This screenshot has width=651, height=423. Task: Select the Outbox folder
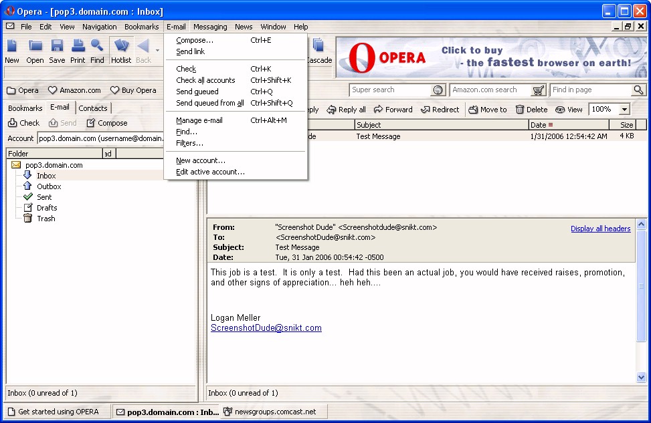49,186
